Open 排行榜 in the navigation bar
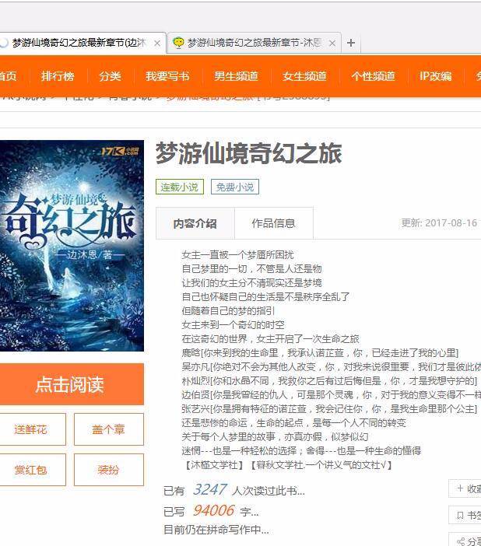 tap(58, 76)
